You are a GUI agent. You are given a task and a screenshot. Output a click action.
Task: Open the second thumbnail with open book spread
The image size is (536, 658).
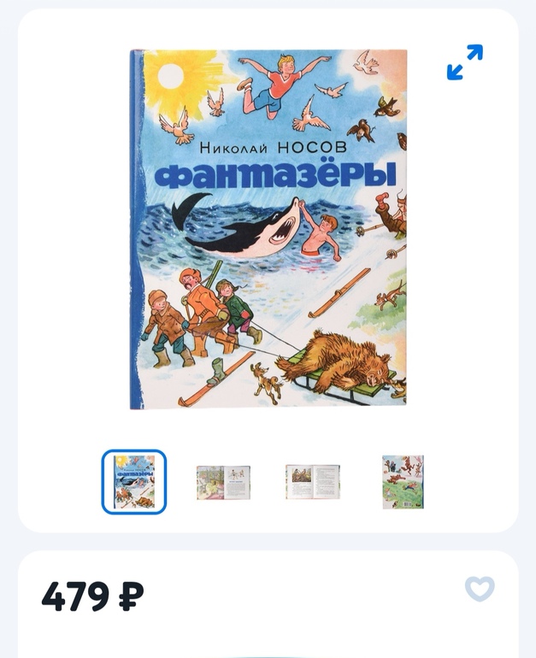223,482
